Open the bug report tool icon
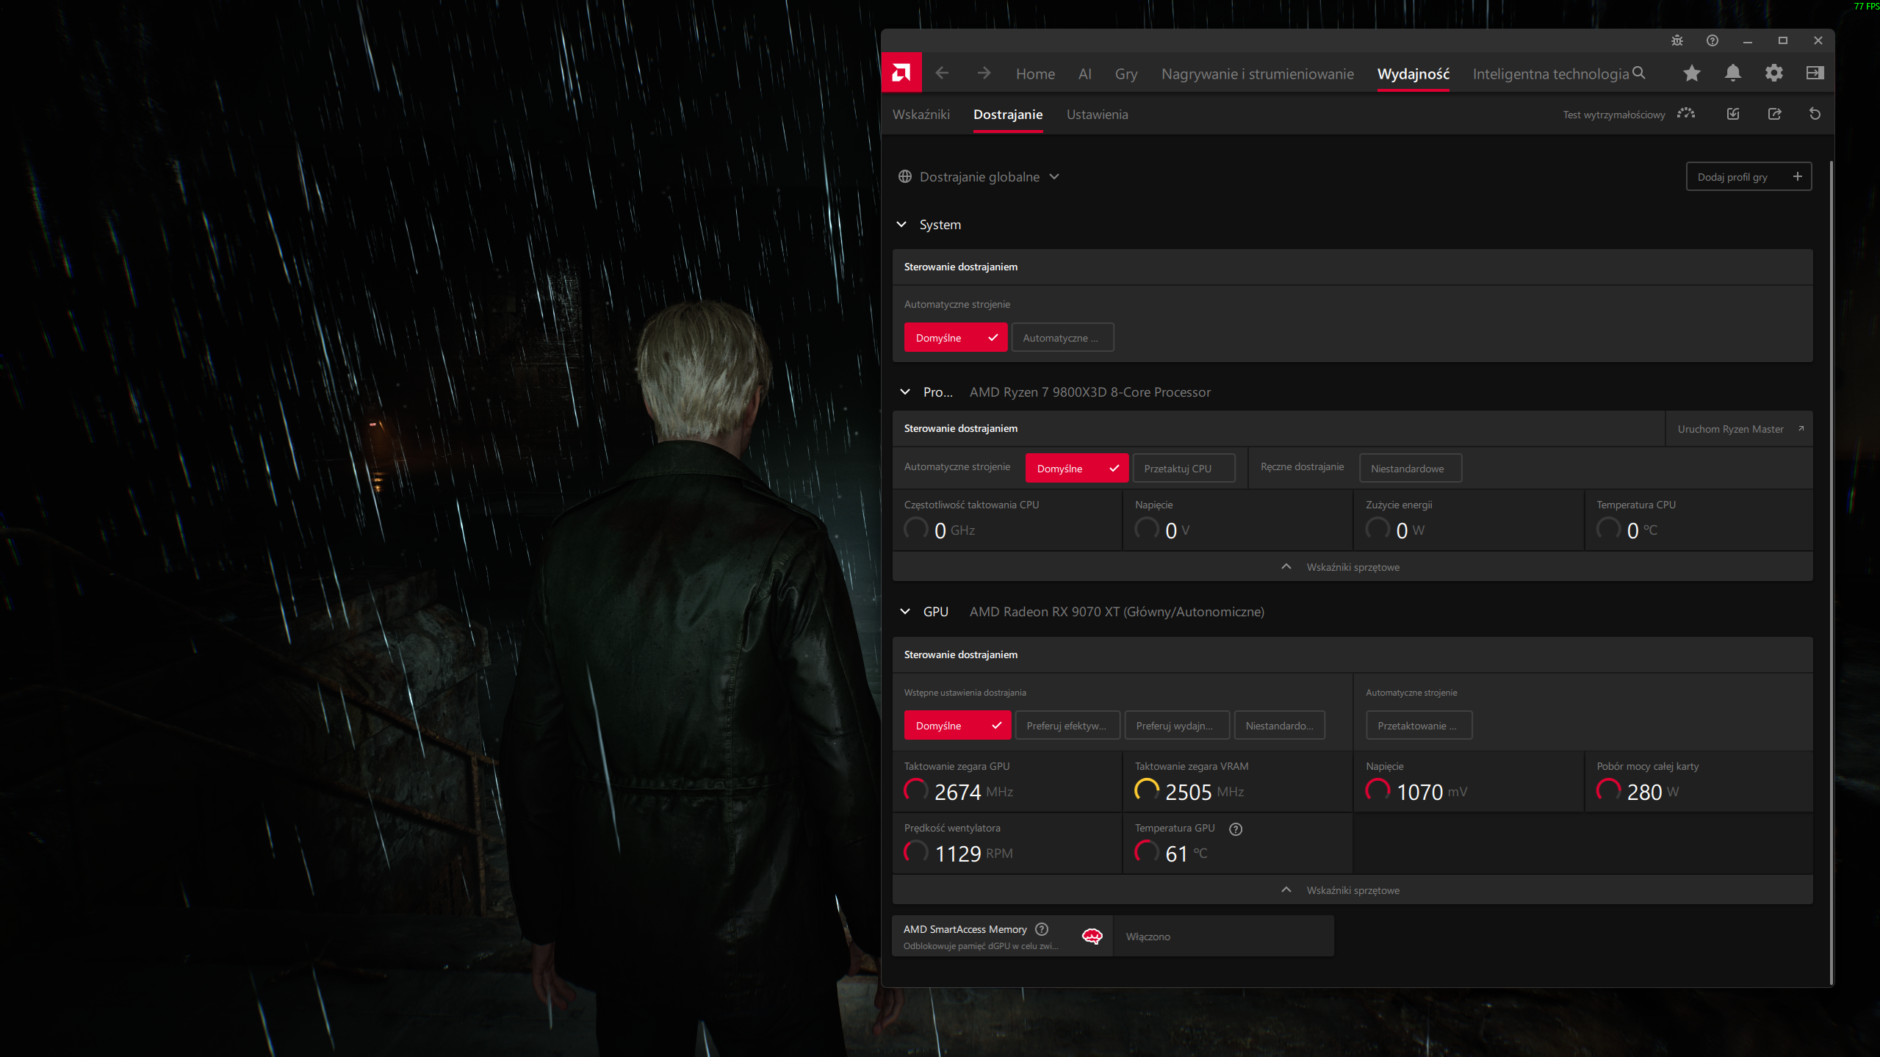The image size is (1880, 1057). point(1677,40)
